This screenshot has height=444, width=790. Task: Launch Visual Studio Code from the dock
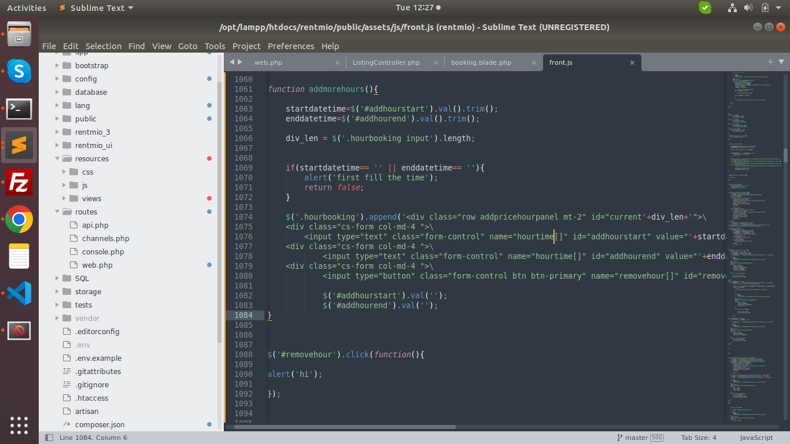click(x=19, y=293)
